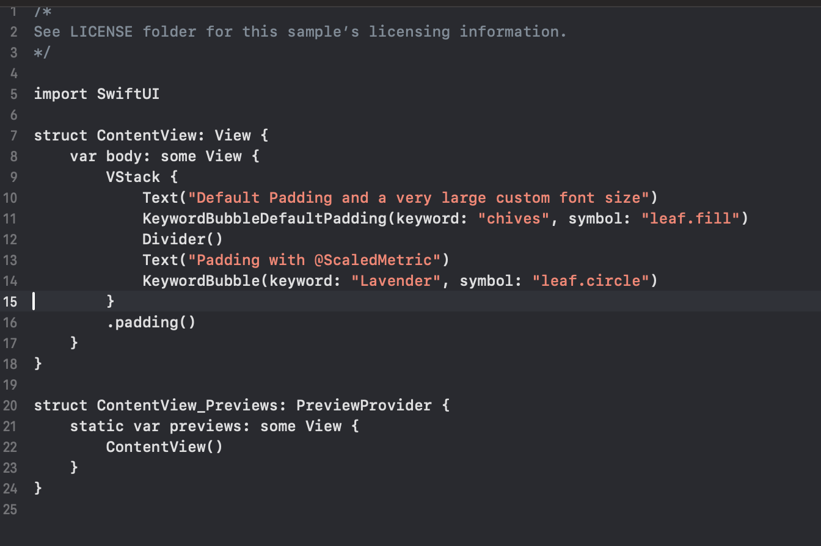The height and width of the screenshot is (546, 821).
Task: Click the "leaf.fill" symbol string
Action: click(x=691, y=219)
